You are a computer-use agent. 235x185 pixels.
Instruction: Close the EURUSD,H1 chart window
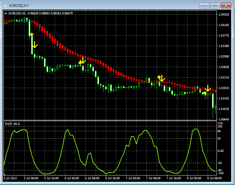click(226, 5)
